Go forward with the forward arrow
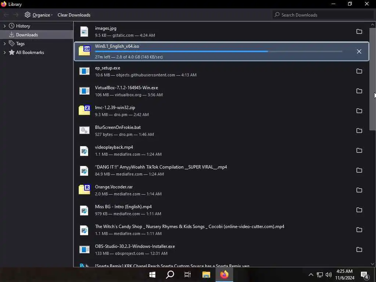376x282 pixels. pos(15,15)
